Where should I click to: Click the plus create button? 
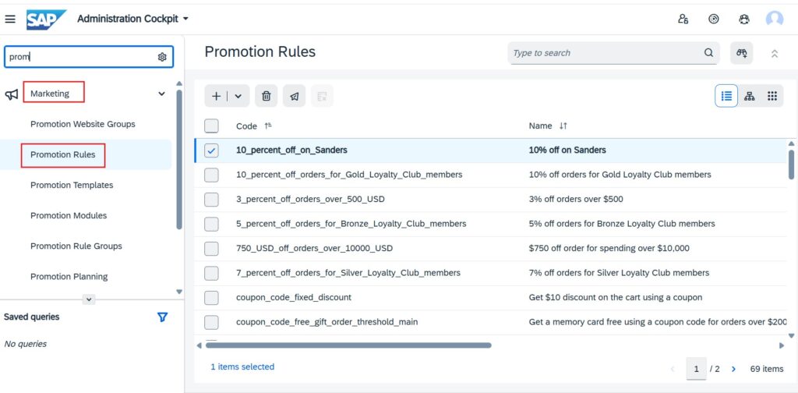(216, 96)
